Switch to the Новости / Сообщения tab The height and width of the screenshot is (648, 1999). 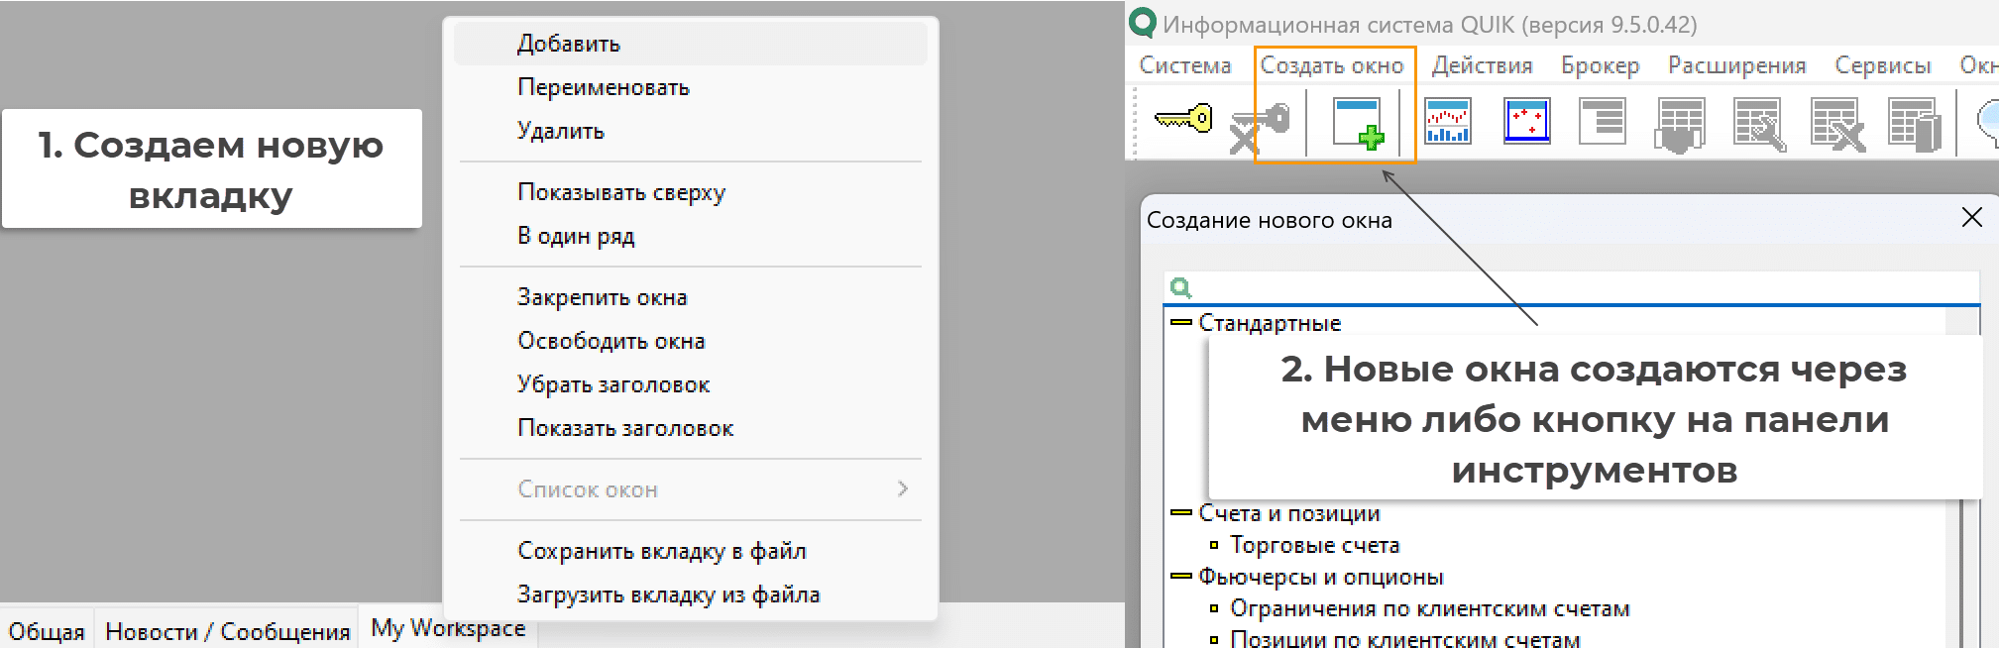pos(227,631)
